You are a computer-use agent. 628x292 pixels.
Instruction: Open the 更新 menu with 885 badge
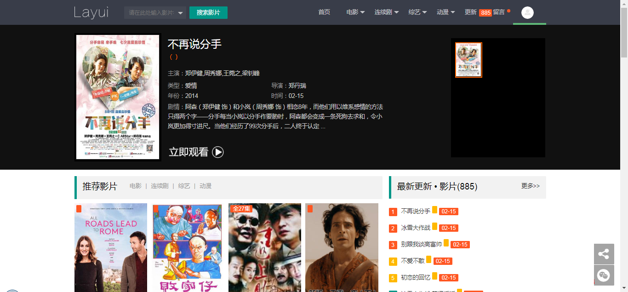point(478,12)
